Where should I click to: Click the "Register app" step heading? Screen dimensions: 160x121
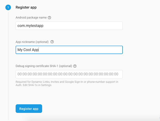[26, 7]
